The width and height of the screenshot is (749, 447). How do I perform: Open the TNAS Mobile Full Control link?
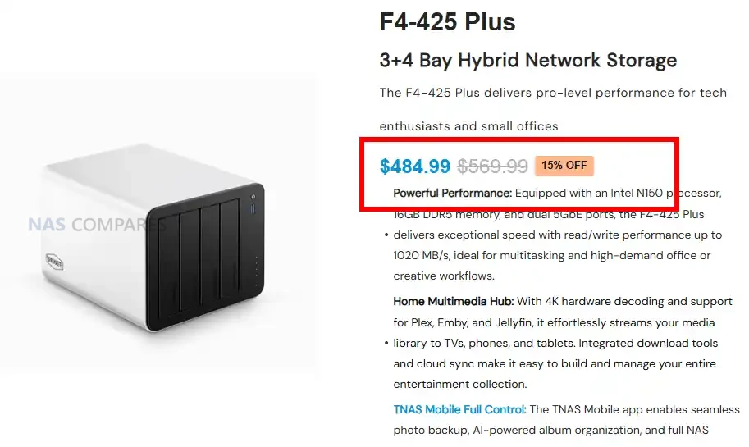459,409
